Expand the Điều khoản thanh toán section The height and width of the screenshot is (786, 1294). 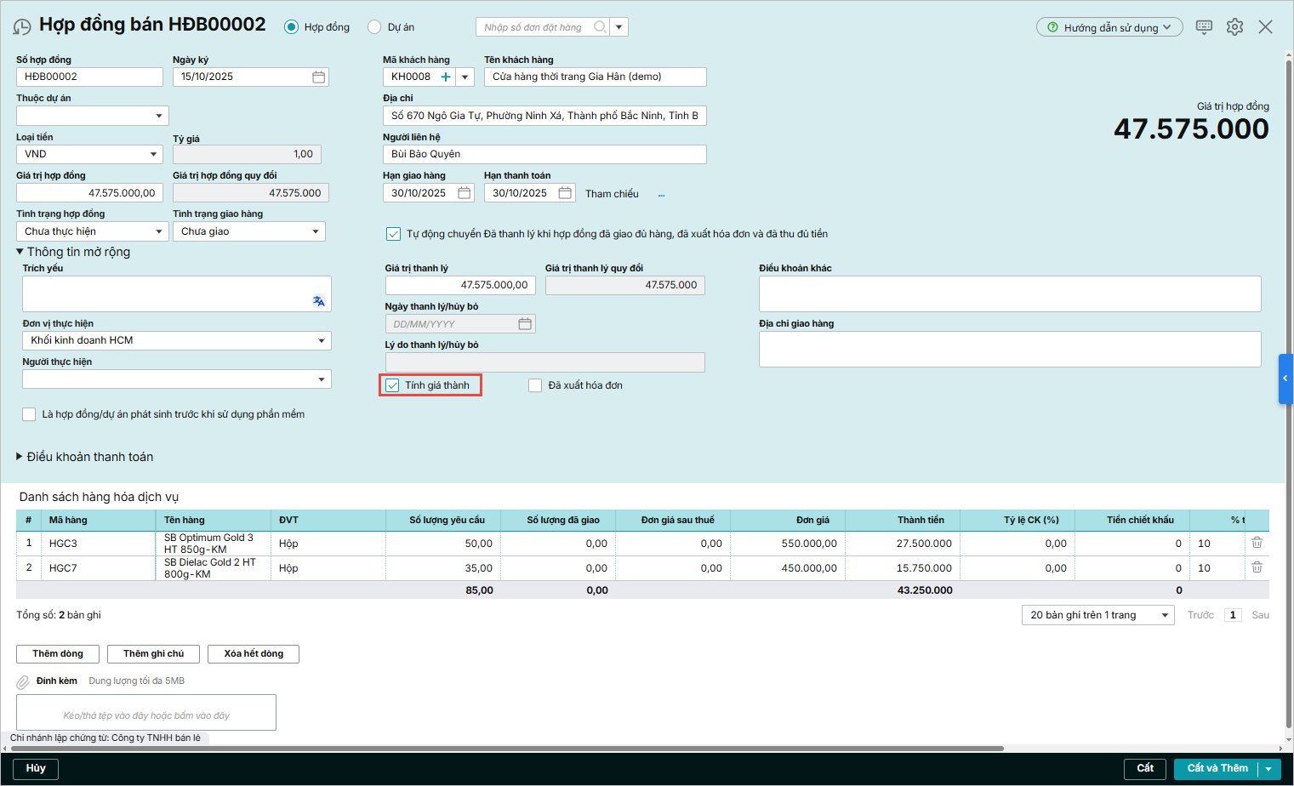20,457
